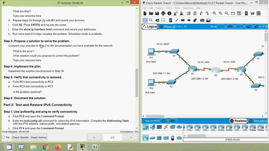Screen dimensions: 269x151
Task: Select the freeform drawing tool
Action: (195, 21)
